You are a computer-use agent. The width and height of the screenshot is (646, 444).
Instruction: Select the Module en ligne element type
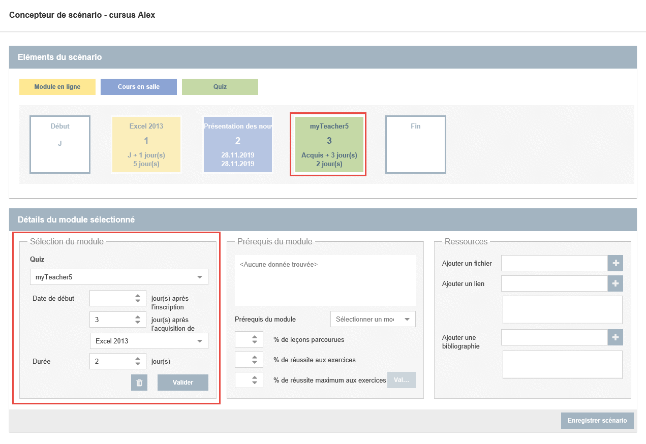[57, 87]
